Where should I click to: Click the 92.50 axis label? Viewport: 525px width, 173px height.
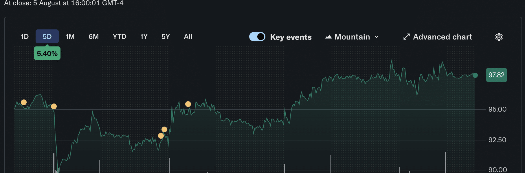497,140
